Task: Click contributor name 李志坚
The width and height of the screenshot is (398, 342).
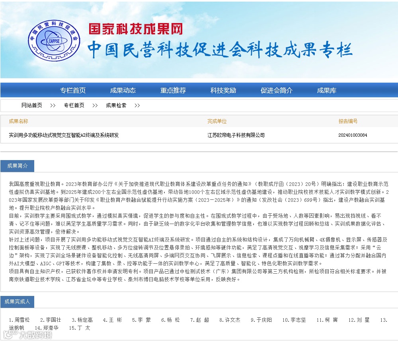Action: [x=298, y=320]
